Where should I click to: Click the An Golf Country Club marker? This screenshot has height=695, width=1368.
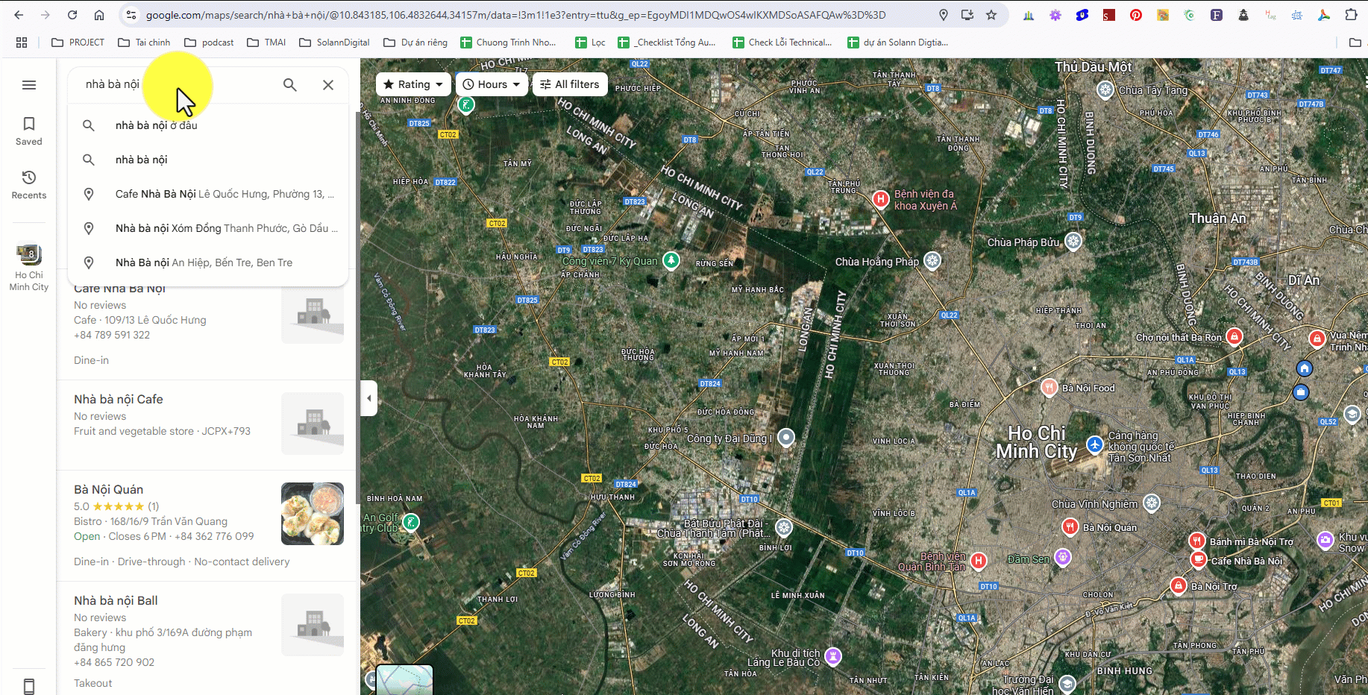[x=411, y=522]
